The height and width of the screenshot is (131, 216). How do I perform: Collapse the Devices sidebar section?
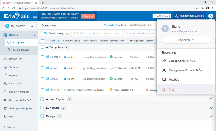(35, 35)
